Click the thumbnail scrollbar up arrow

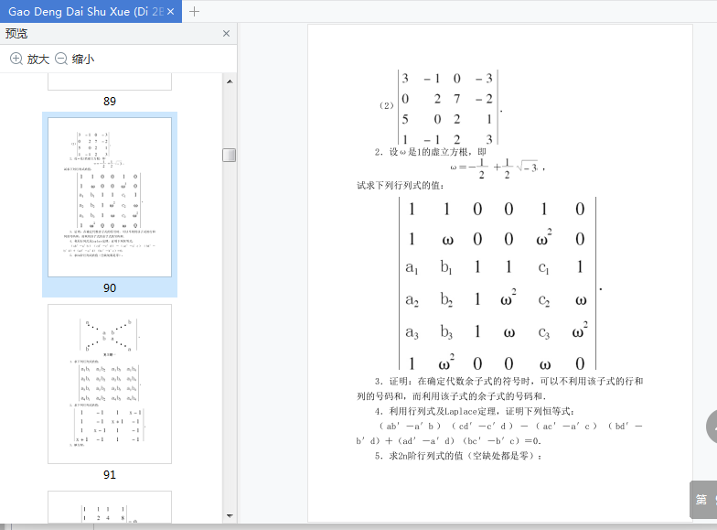(230, 81)
